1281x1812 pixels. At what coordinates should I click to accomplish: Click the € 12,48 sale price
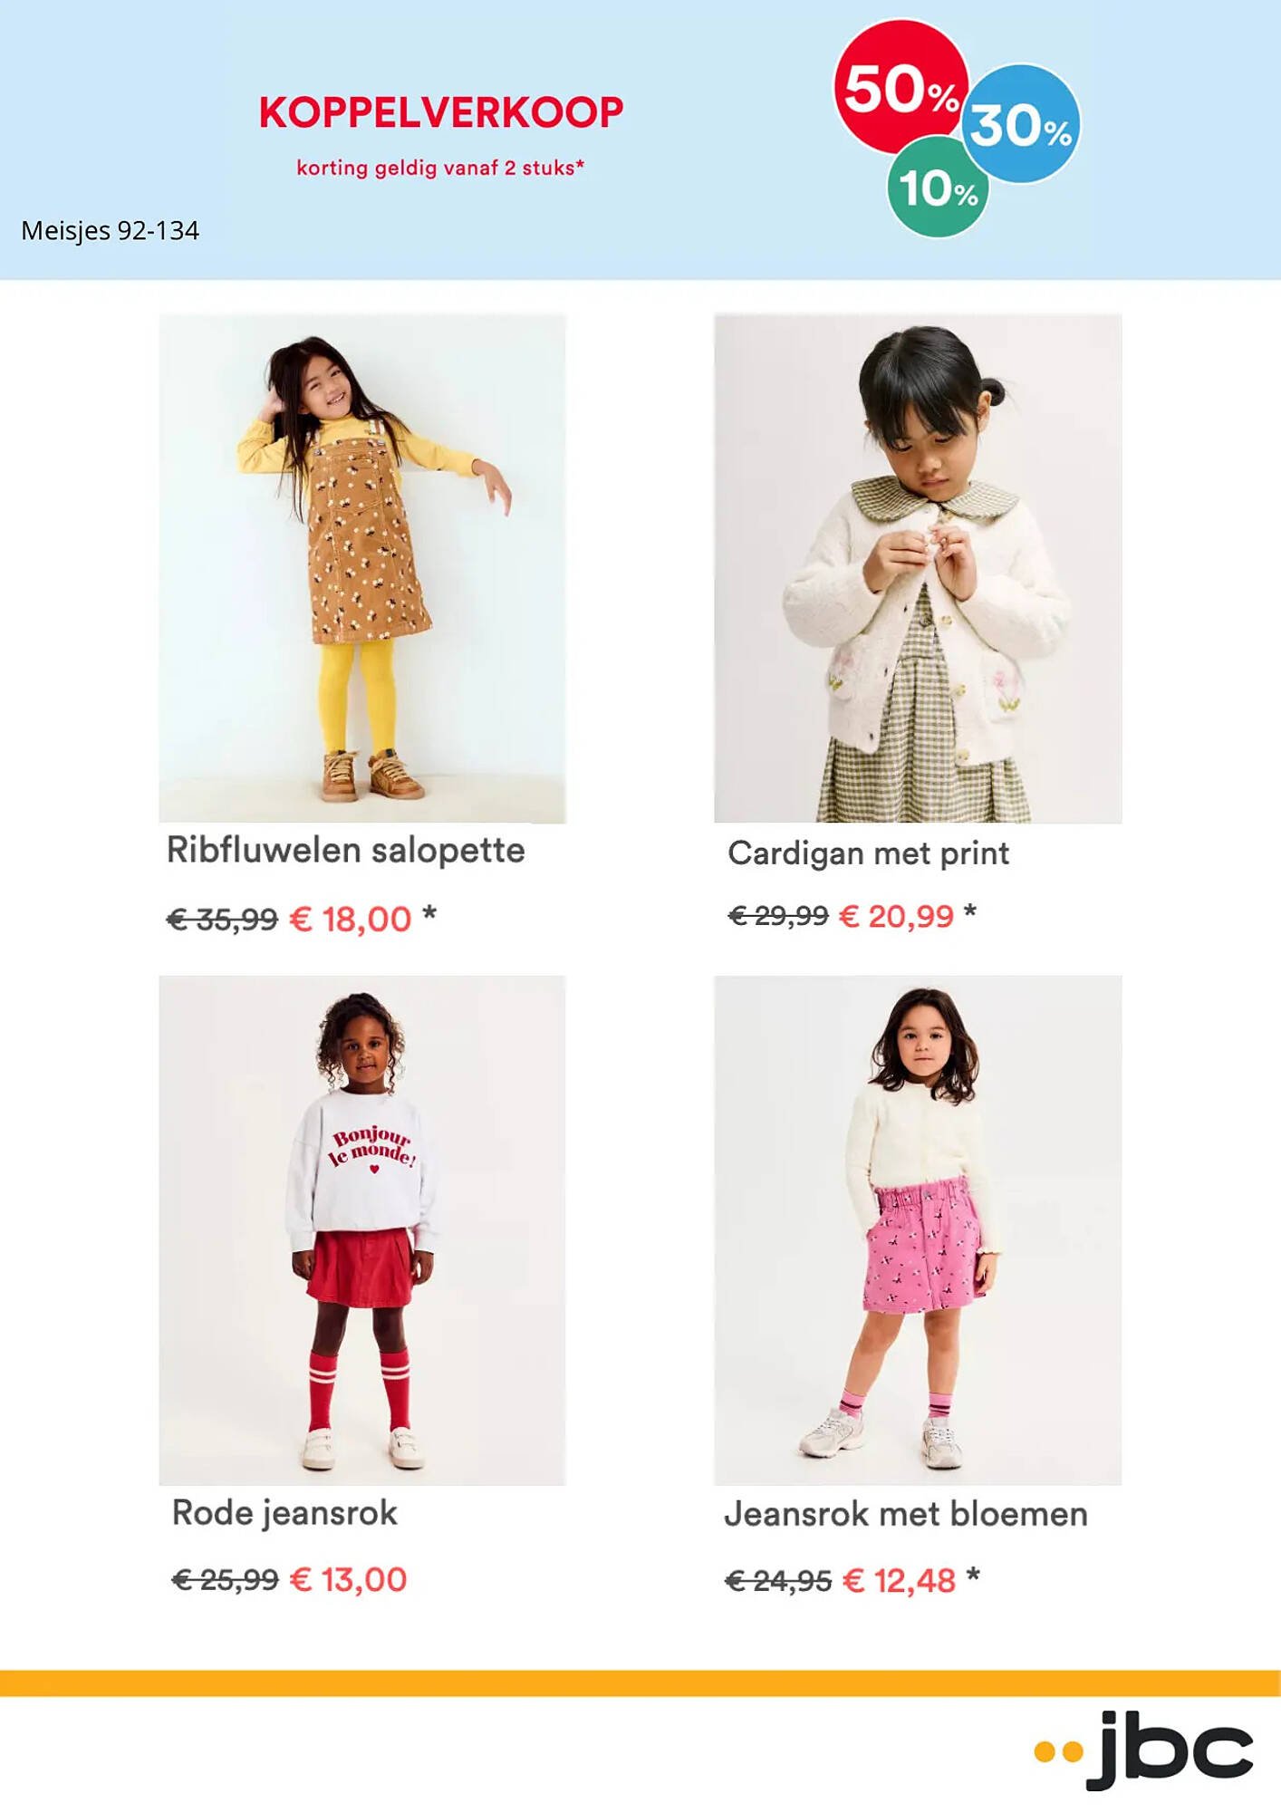point(900,1580)
